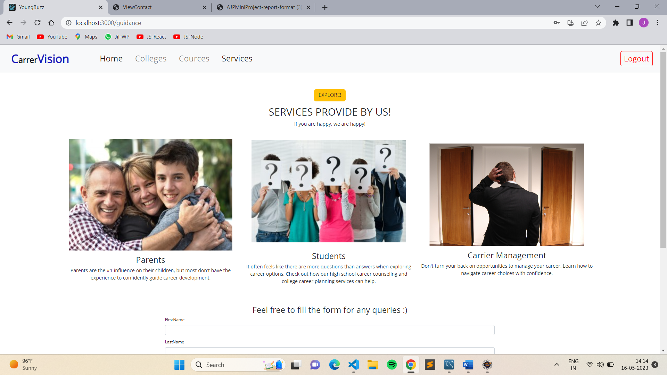Viewport: 667px width, 375px height.
Task: Open the JS-React bookmark
Action: coord(151,37)
